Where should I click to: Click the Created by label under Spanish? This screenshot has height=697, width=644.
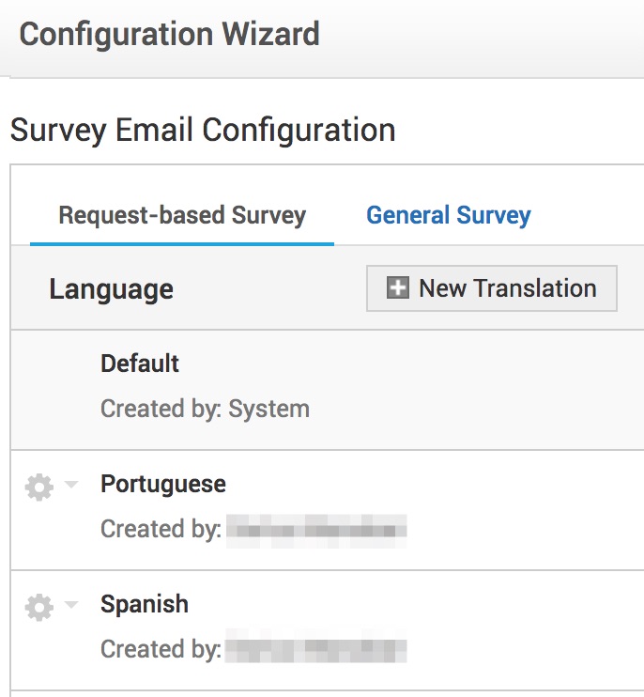tap(161, 648)
